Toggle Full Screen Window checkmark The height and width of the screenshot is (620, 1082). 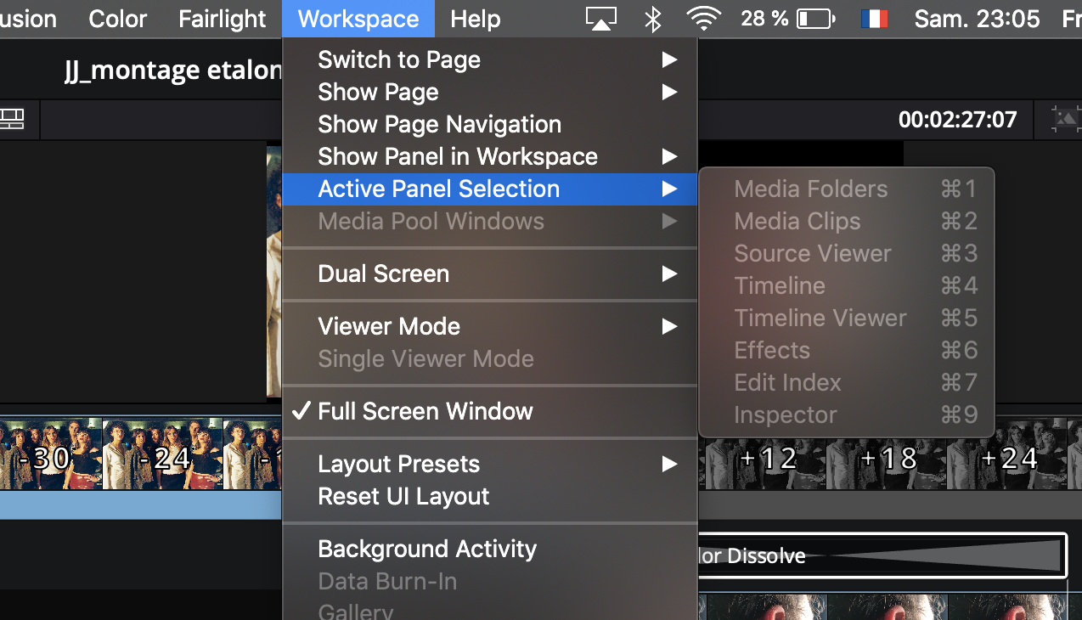click(x=425, y=411)
